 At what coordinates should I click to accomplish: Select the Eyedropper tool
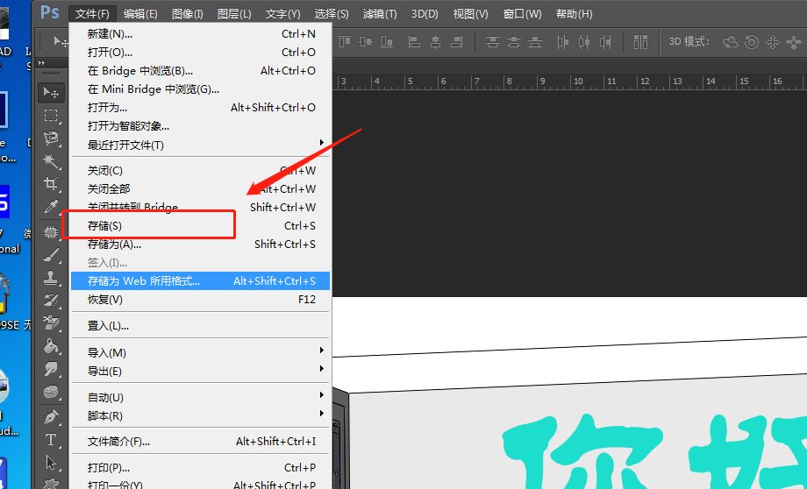click(x=51, y=207)
